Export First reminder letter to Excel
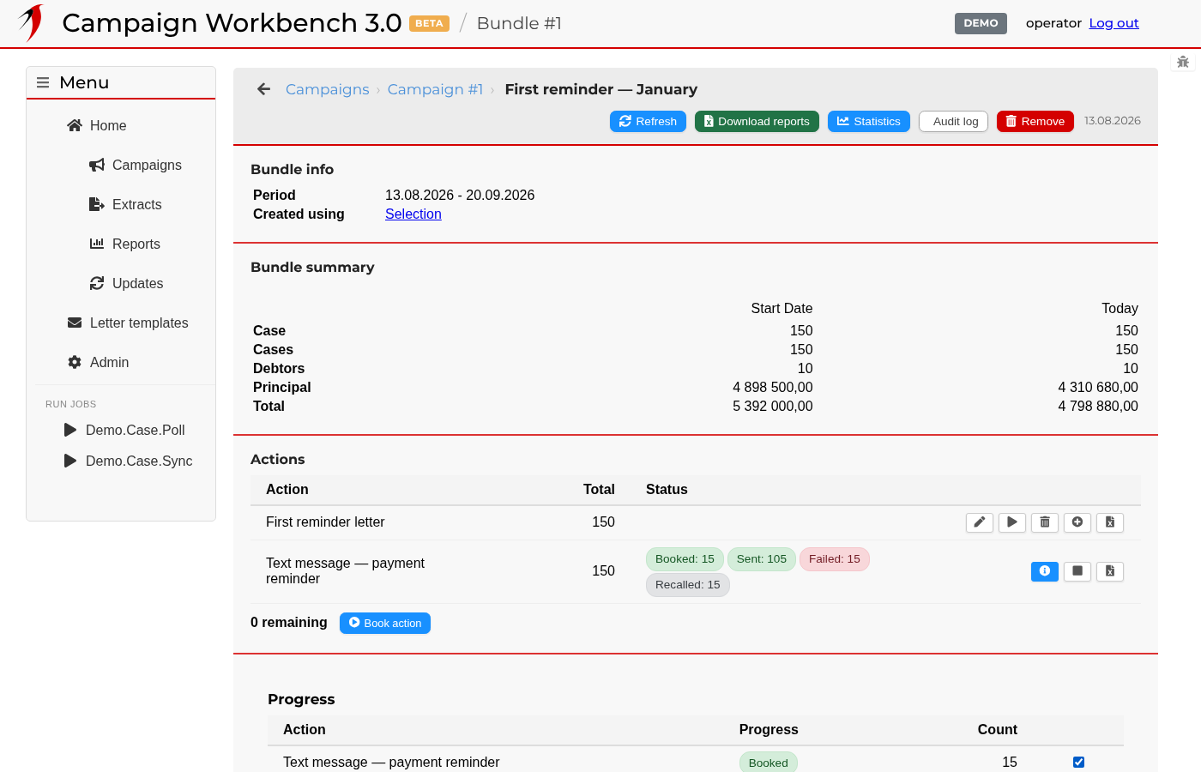 (1110, 522)
